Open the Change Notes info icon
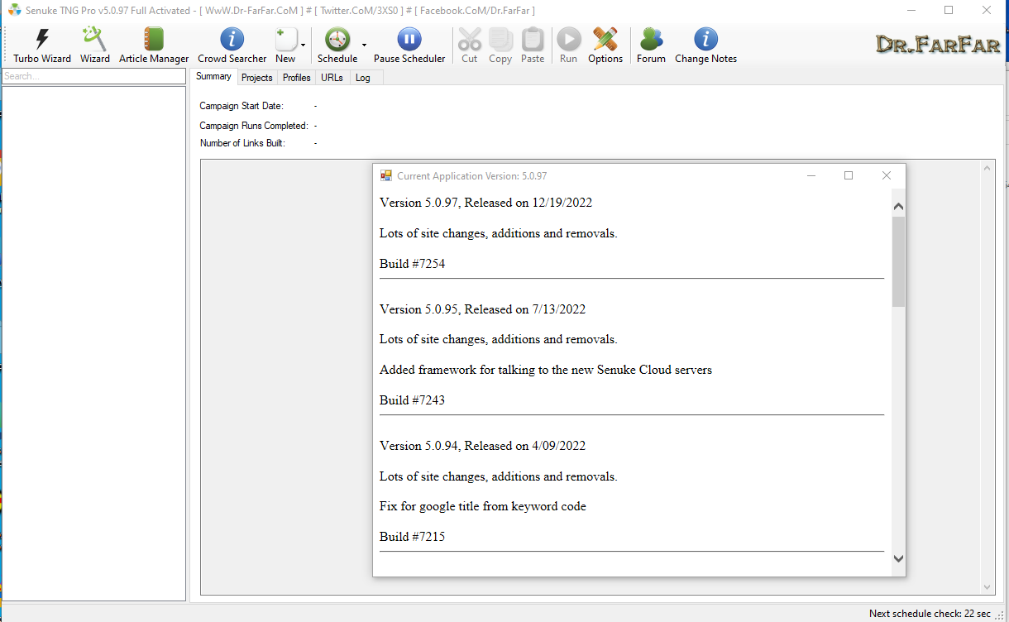This screenshot has height=622, width=1009. [x=705, y=45]
